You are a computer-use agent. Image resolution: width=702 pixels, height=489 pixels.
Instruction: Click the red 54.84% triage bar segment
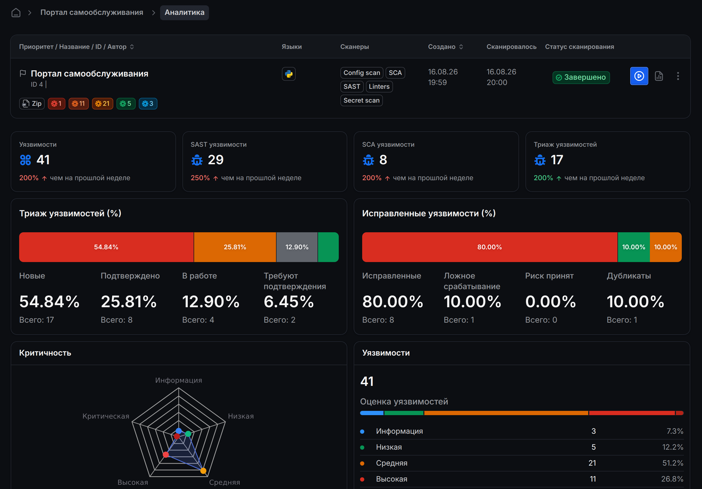tap(106, 247)
